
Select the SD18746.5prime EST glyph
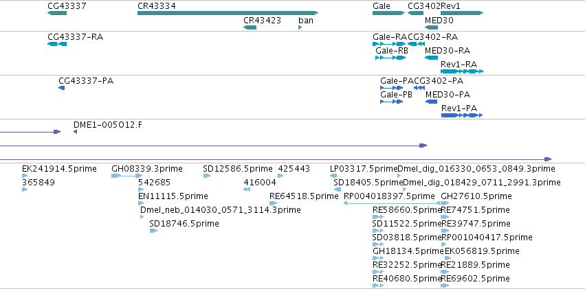tap(154, 231)
